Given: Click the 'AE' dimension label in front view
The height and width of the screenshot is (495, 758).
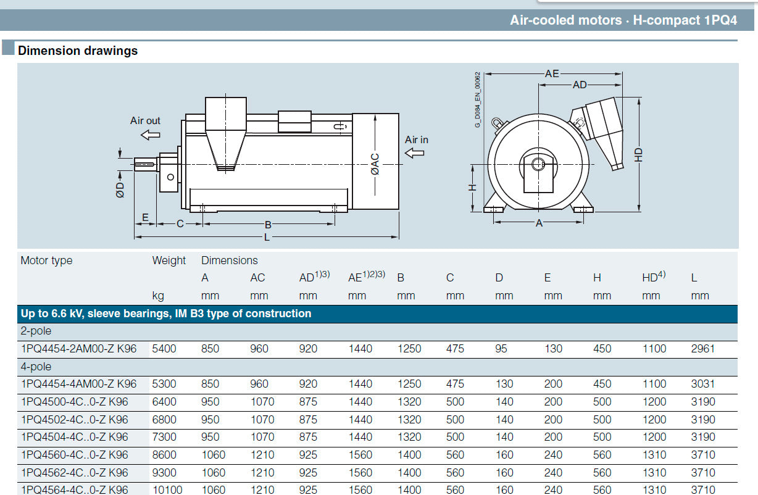Looking at the screenshot, I should 551,73.
